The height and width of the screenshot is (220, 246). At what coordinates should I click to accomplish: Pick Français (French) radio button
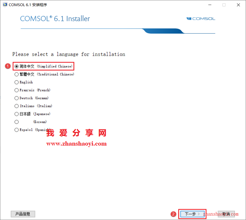pyautogui.click(x=17, y=90)
